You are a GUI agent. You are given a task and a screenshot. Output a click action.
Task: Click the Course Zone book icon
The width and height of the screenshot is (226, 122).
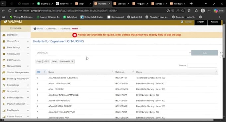(4, 41)
